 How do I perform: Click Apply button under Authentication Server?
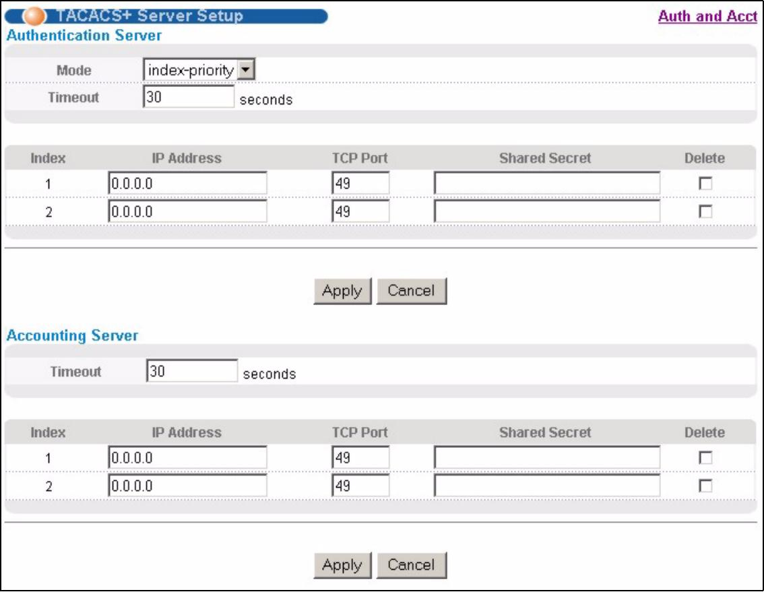(342, 292)
